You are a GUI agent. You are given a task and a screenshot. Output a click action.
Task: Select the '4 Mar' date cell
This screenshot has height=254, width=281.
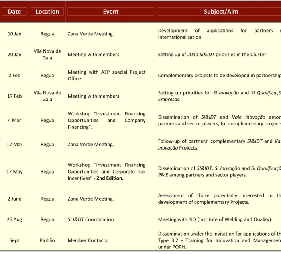(14, 120)
